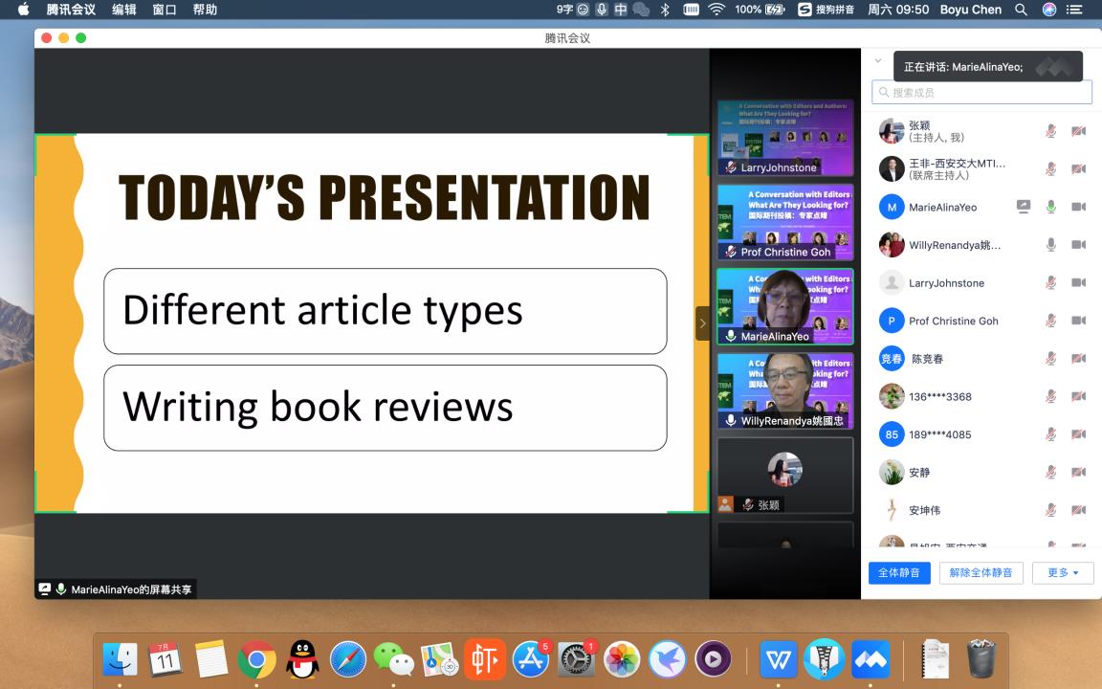This screenshot has height=689, width=1102.
Task: Click the 全体静音 button
Action: [899, 572]
